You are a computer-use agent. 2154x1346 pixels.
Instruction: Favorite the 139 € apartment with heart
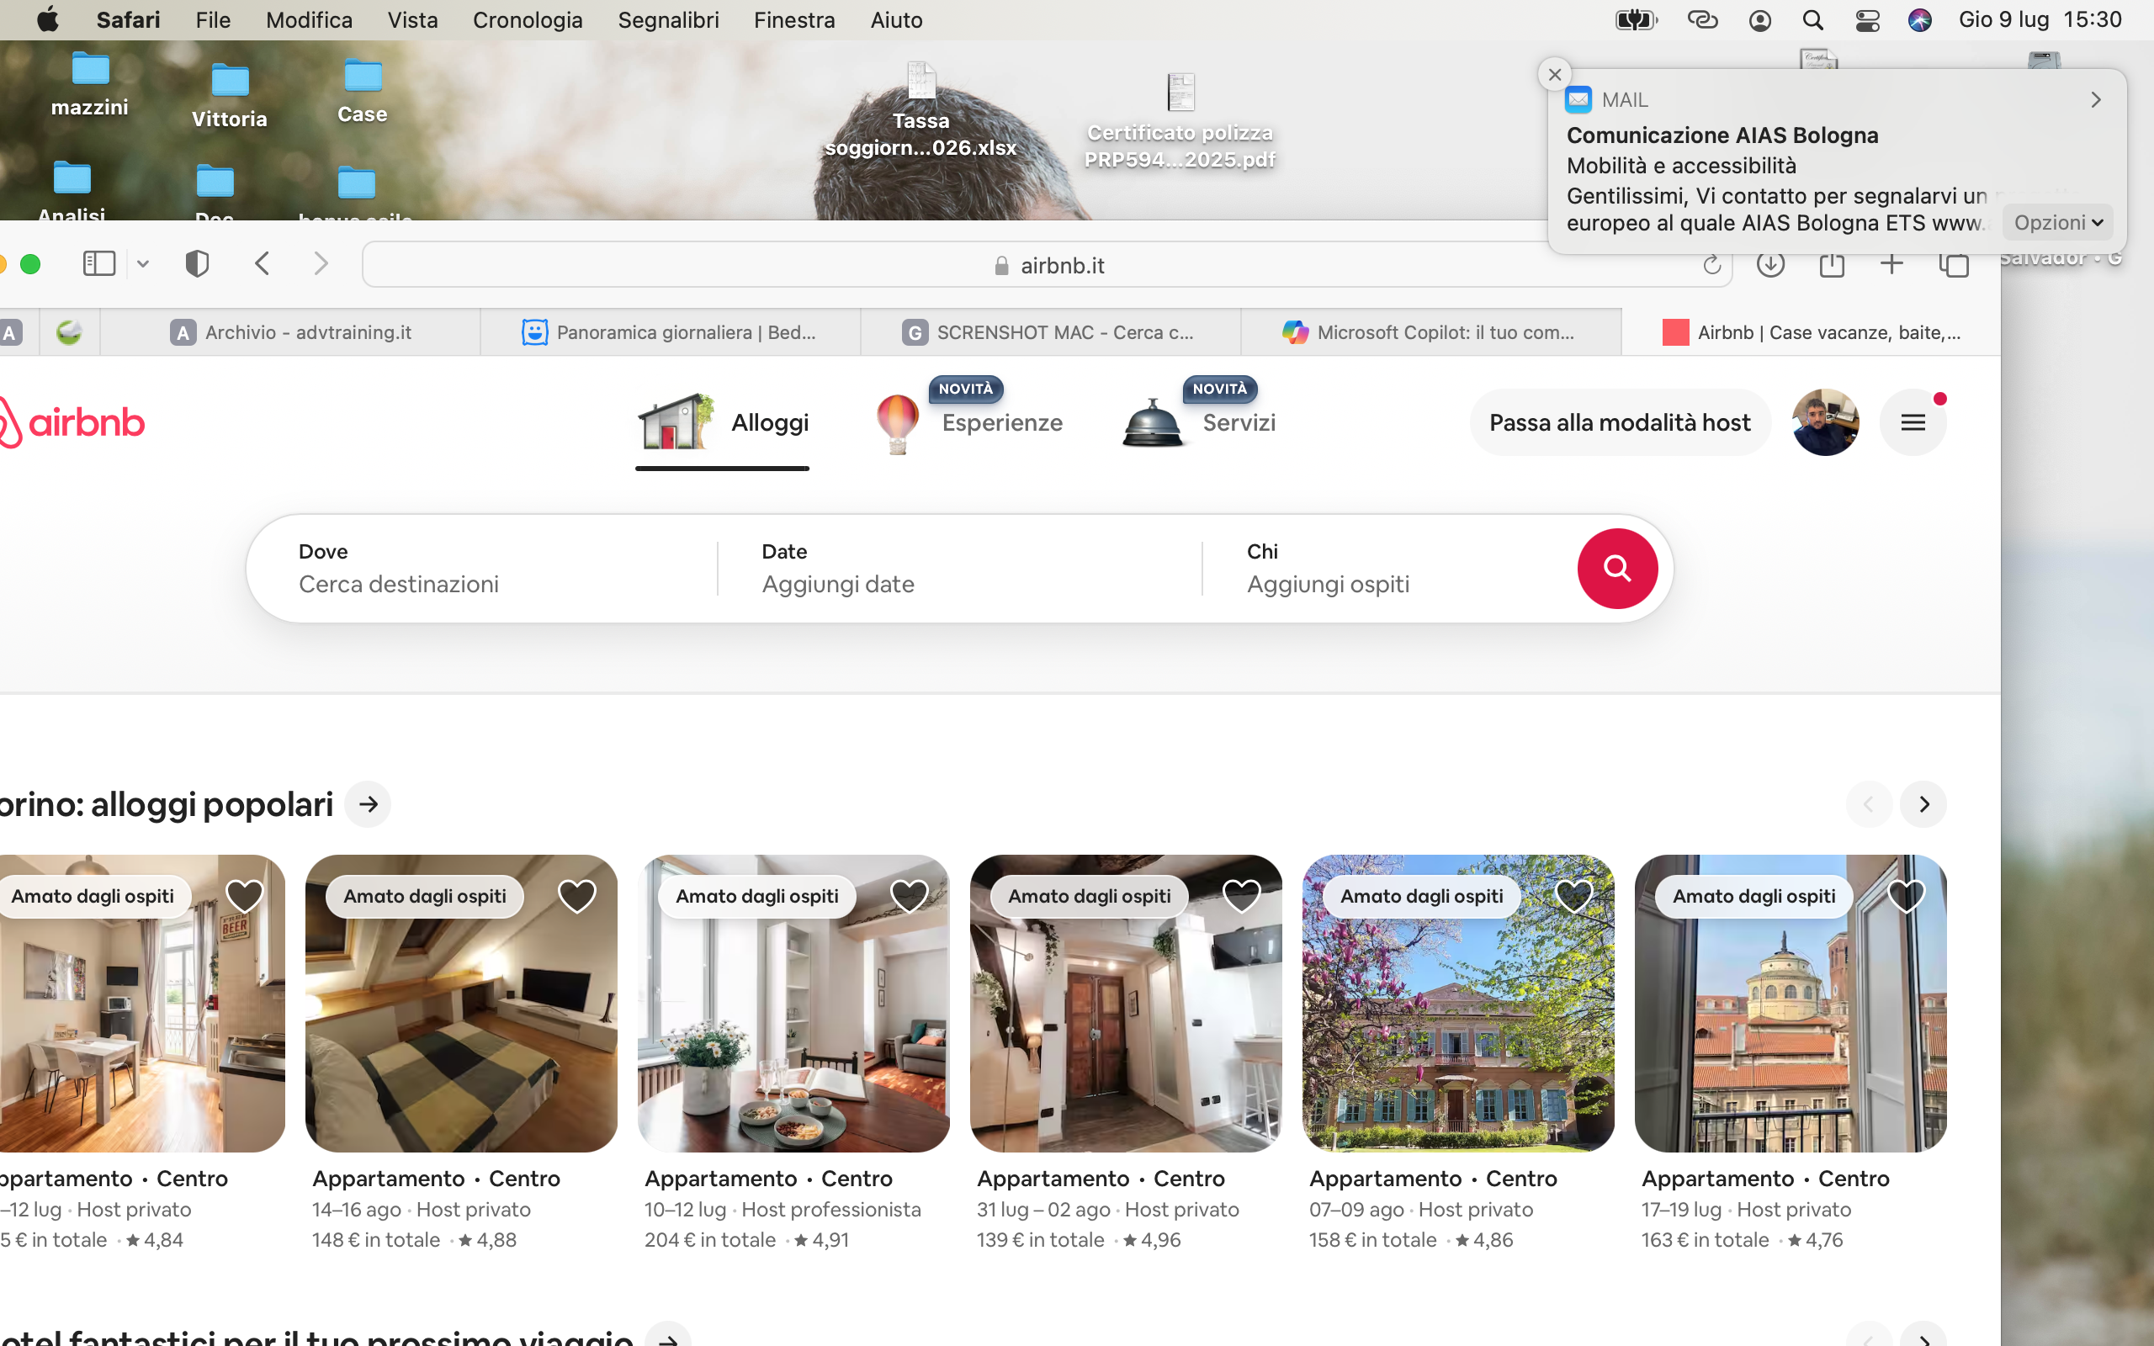(x=1241, y=896)
